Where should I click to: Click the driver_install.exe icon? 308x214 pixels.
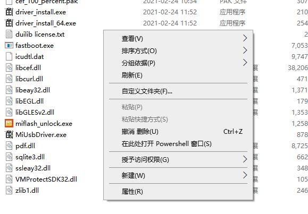[9, 12]
